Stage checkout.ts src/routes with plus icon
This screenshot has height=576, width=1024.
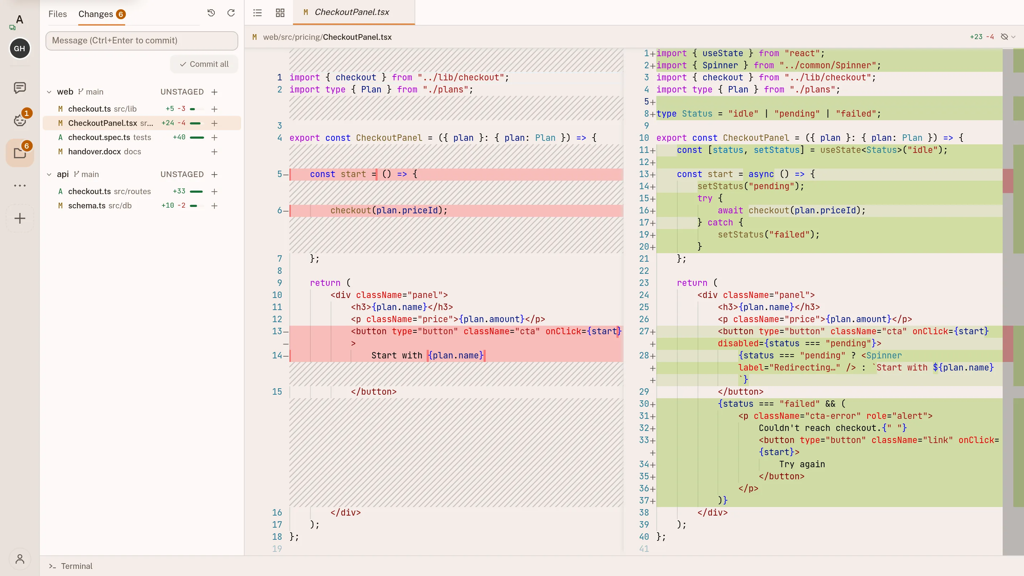(x=214, y=192)
